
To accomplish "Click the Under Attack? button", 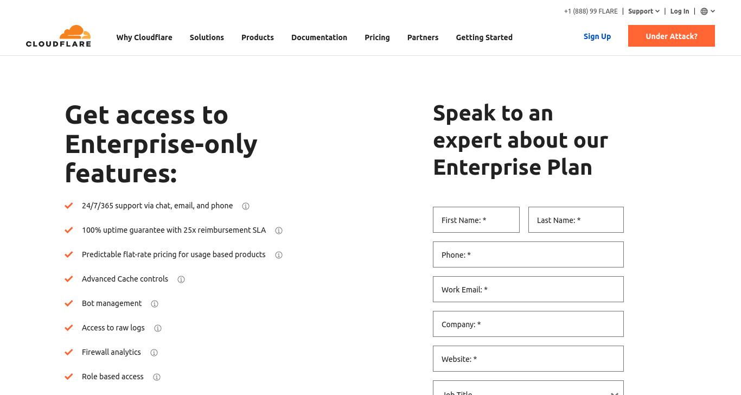I will (672, 36).
